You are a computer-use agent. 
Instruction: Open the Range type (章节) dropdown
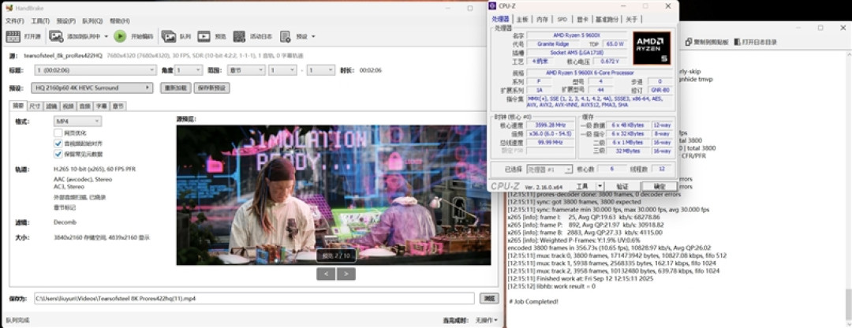pyautogui.click(x=245, y=70)
